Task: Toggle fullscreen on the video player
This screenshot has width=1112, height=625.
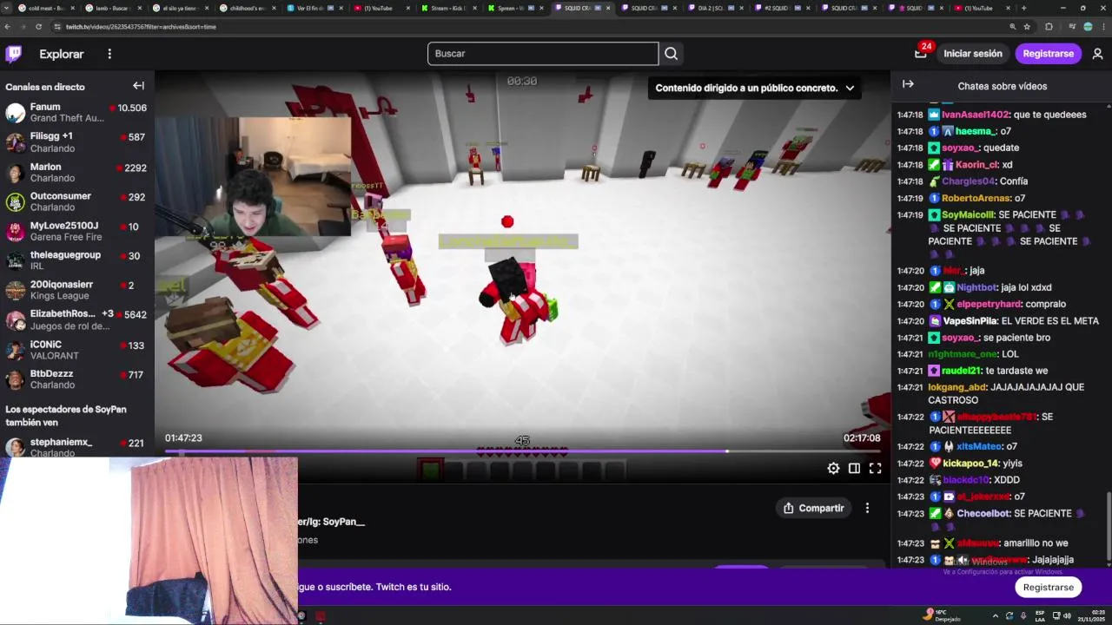Action: point(875,468)
